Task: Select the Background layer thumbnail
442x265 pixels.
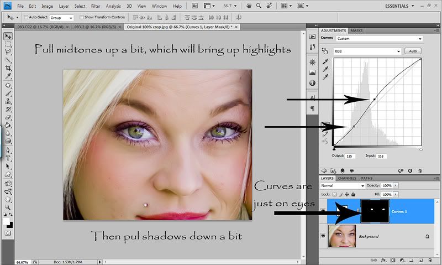Action: pos(342,236)
